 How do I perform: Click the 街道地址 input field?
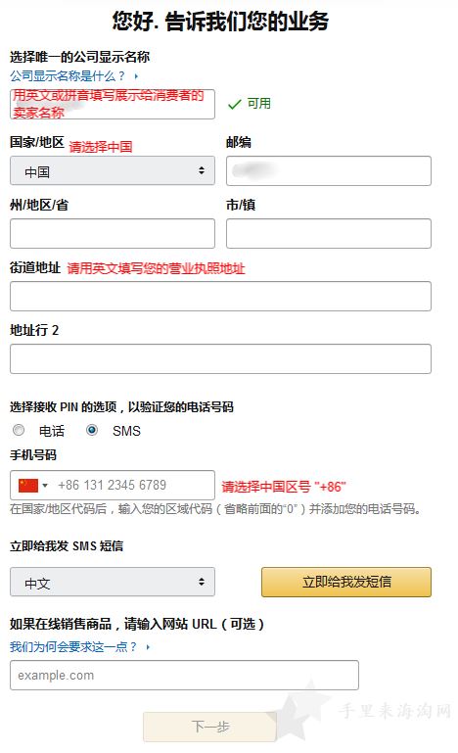pos(220,296)
